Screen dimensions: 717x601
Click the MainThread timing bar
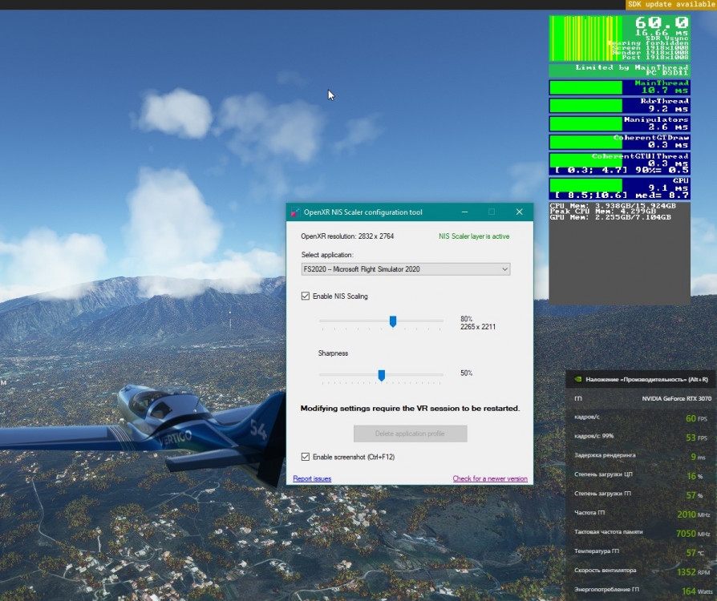(x=586, y=87)
